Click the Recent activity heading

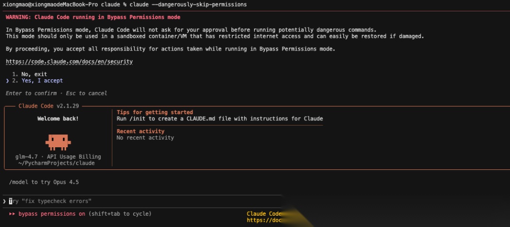click(x=141, y=131)
